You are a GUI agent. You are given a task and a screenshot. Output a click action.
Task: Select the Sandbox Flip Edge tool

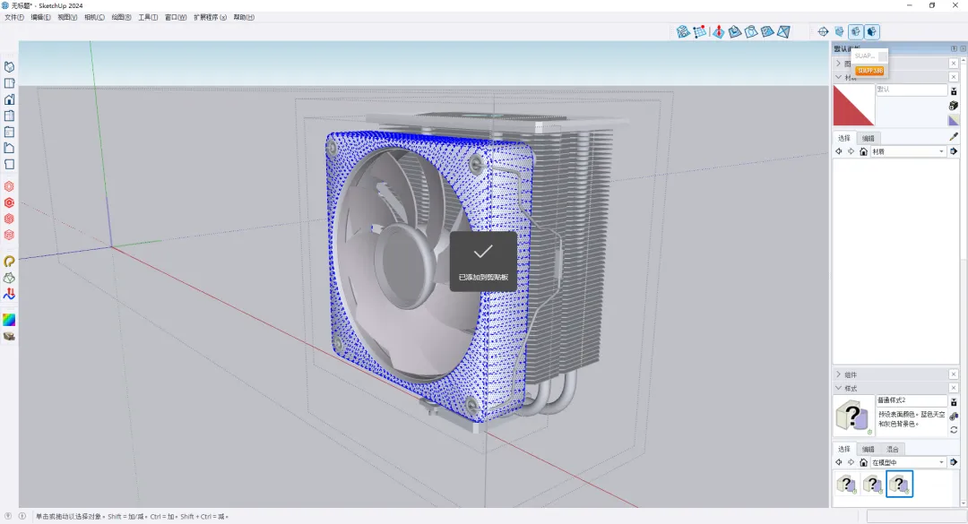[x=784, y=32]
